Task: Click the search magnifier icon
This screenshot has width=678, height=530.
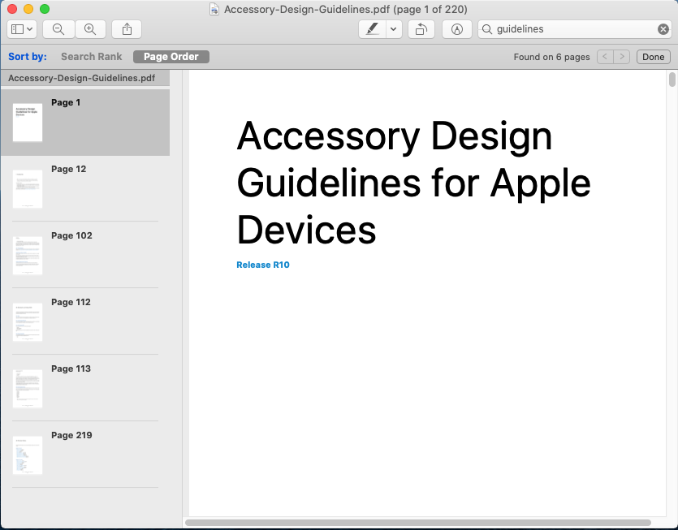Action: (487, 29)
